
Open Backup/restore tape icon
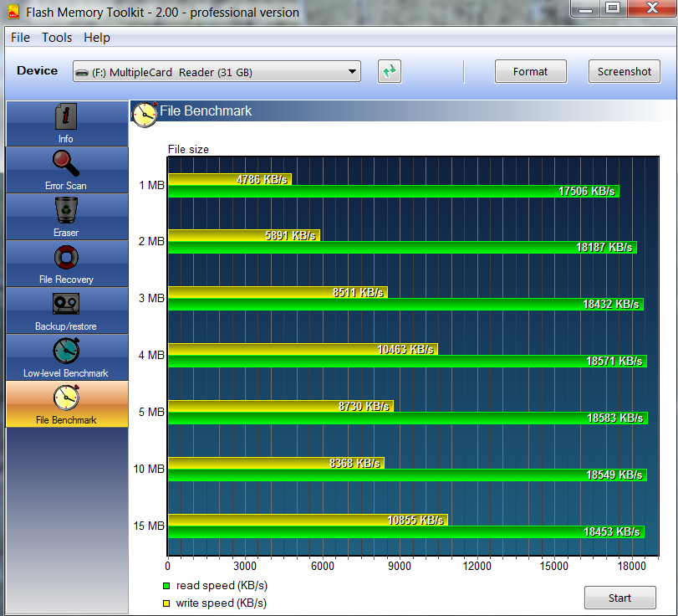tap(66, 305)
